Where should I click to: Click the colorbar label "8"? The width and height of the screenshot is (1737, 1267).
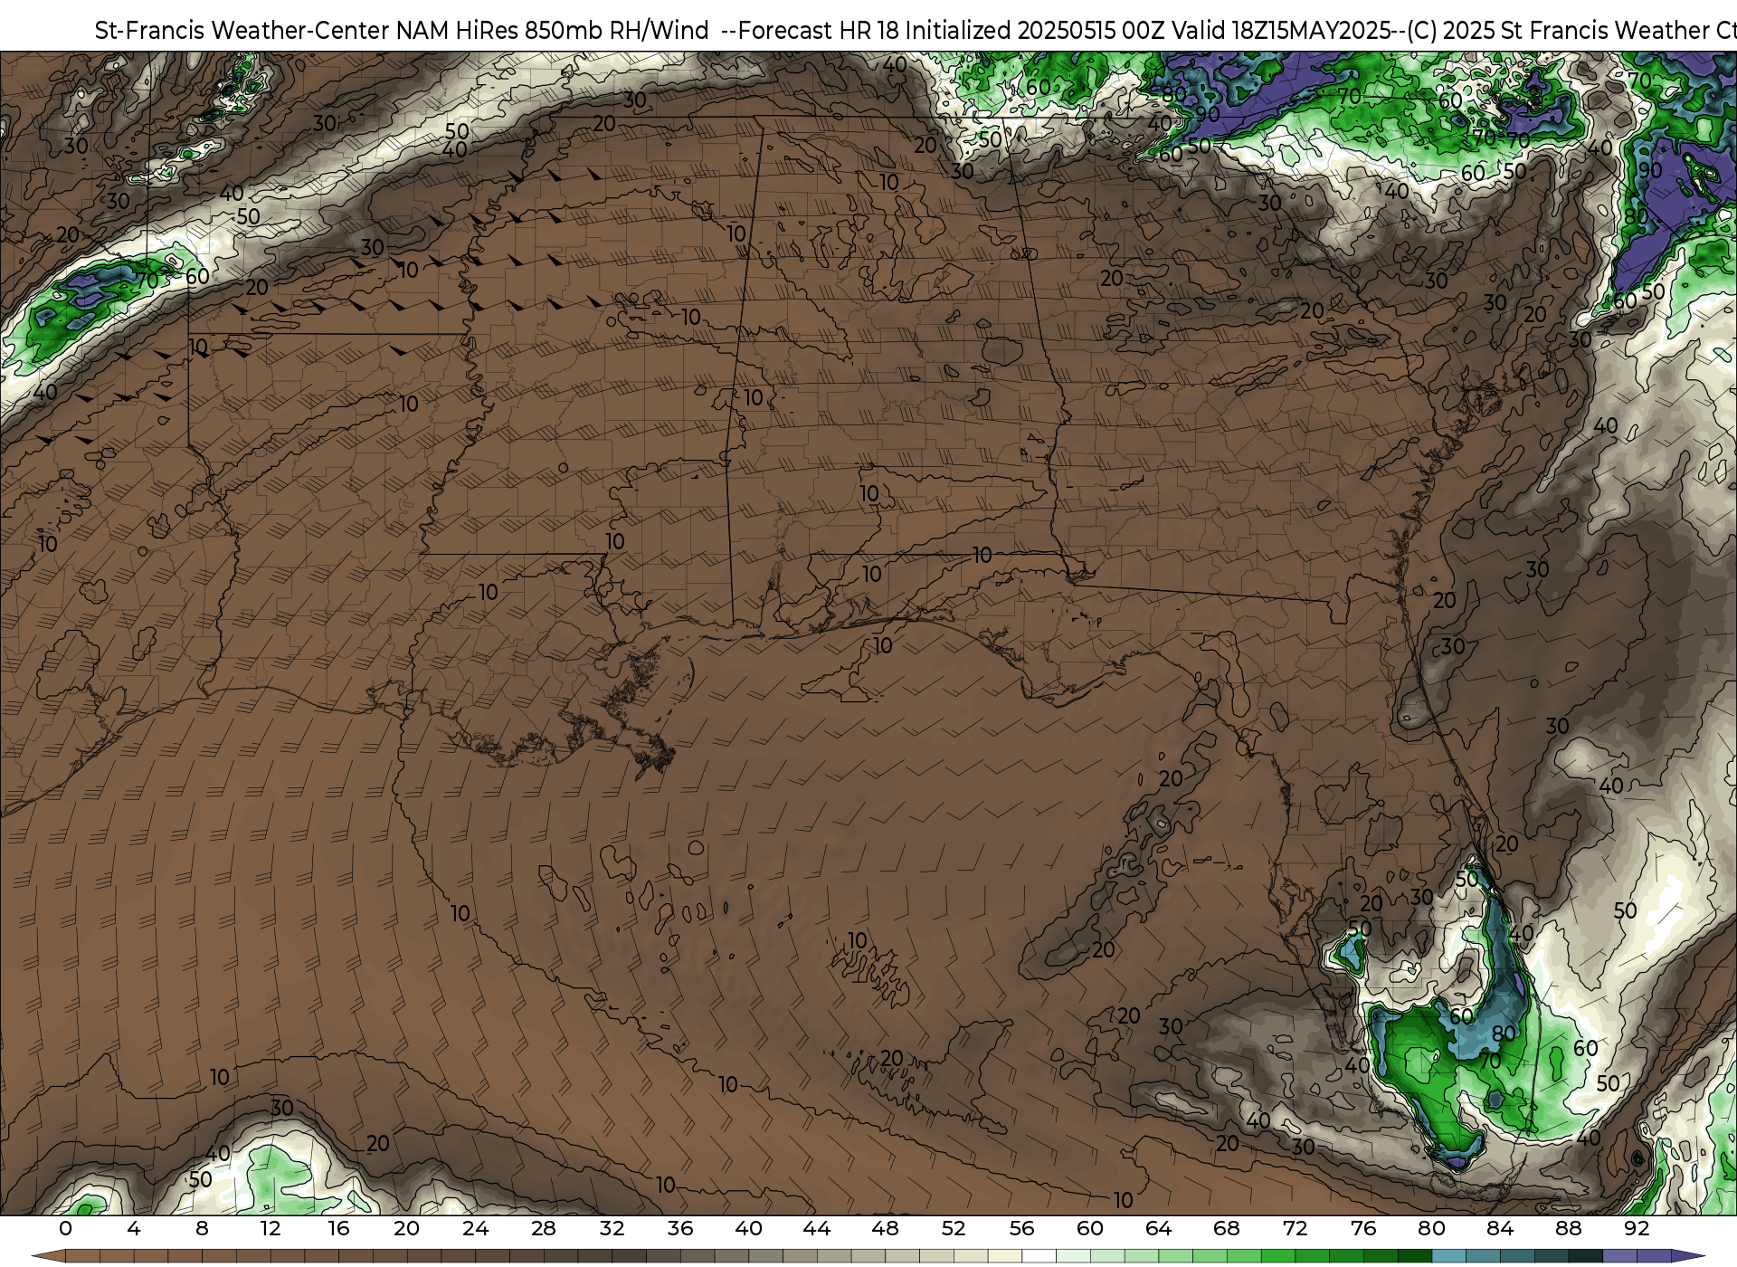point(202,1228)
